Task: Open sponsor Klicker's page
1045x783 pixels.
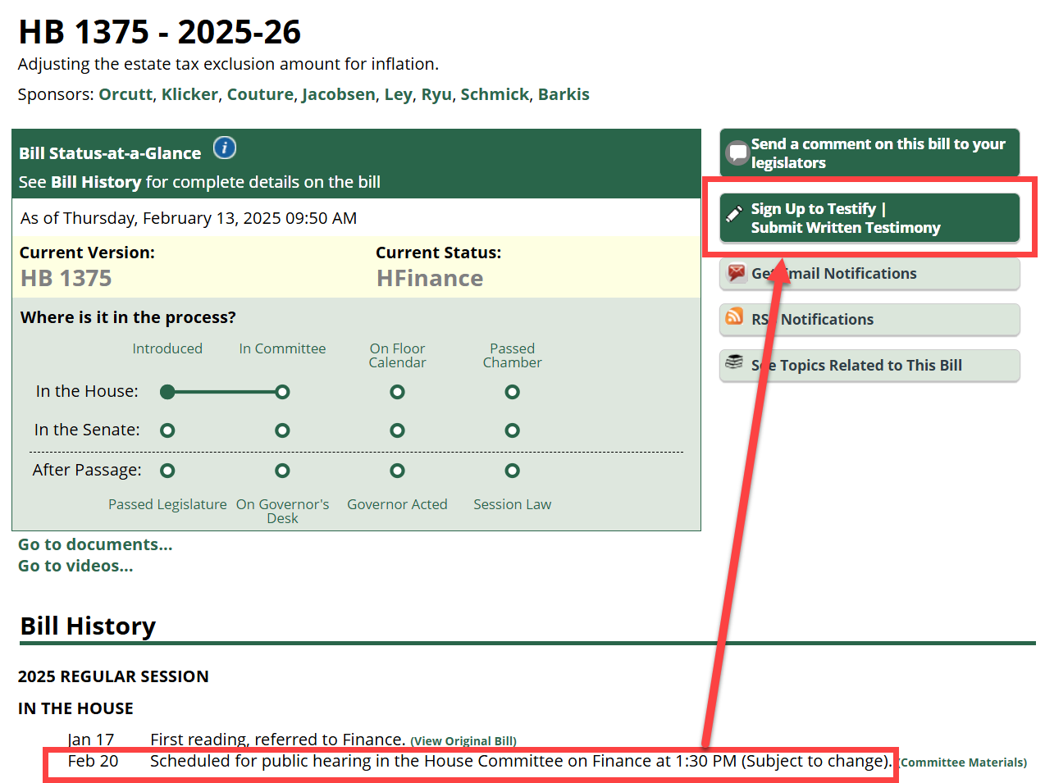Action: [189, 94]
